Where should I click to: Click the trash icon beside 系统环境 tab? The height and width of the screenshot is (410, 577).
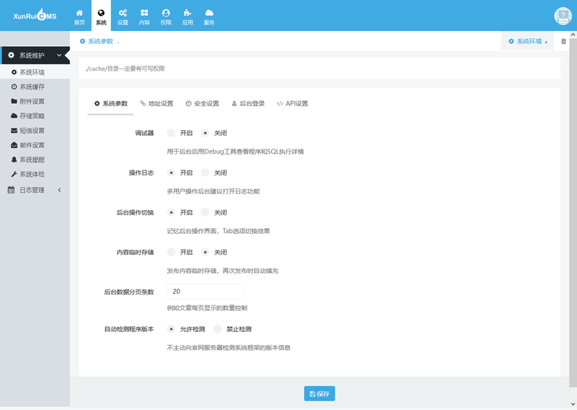pyautogui.click(x=564, y=41)
